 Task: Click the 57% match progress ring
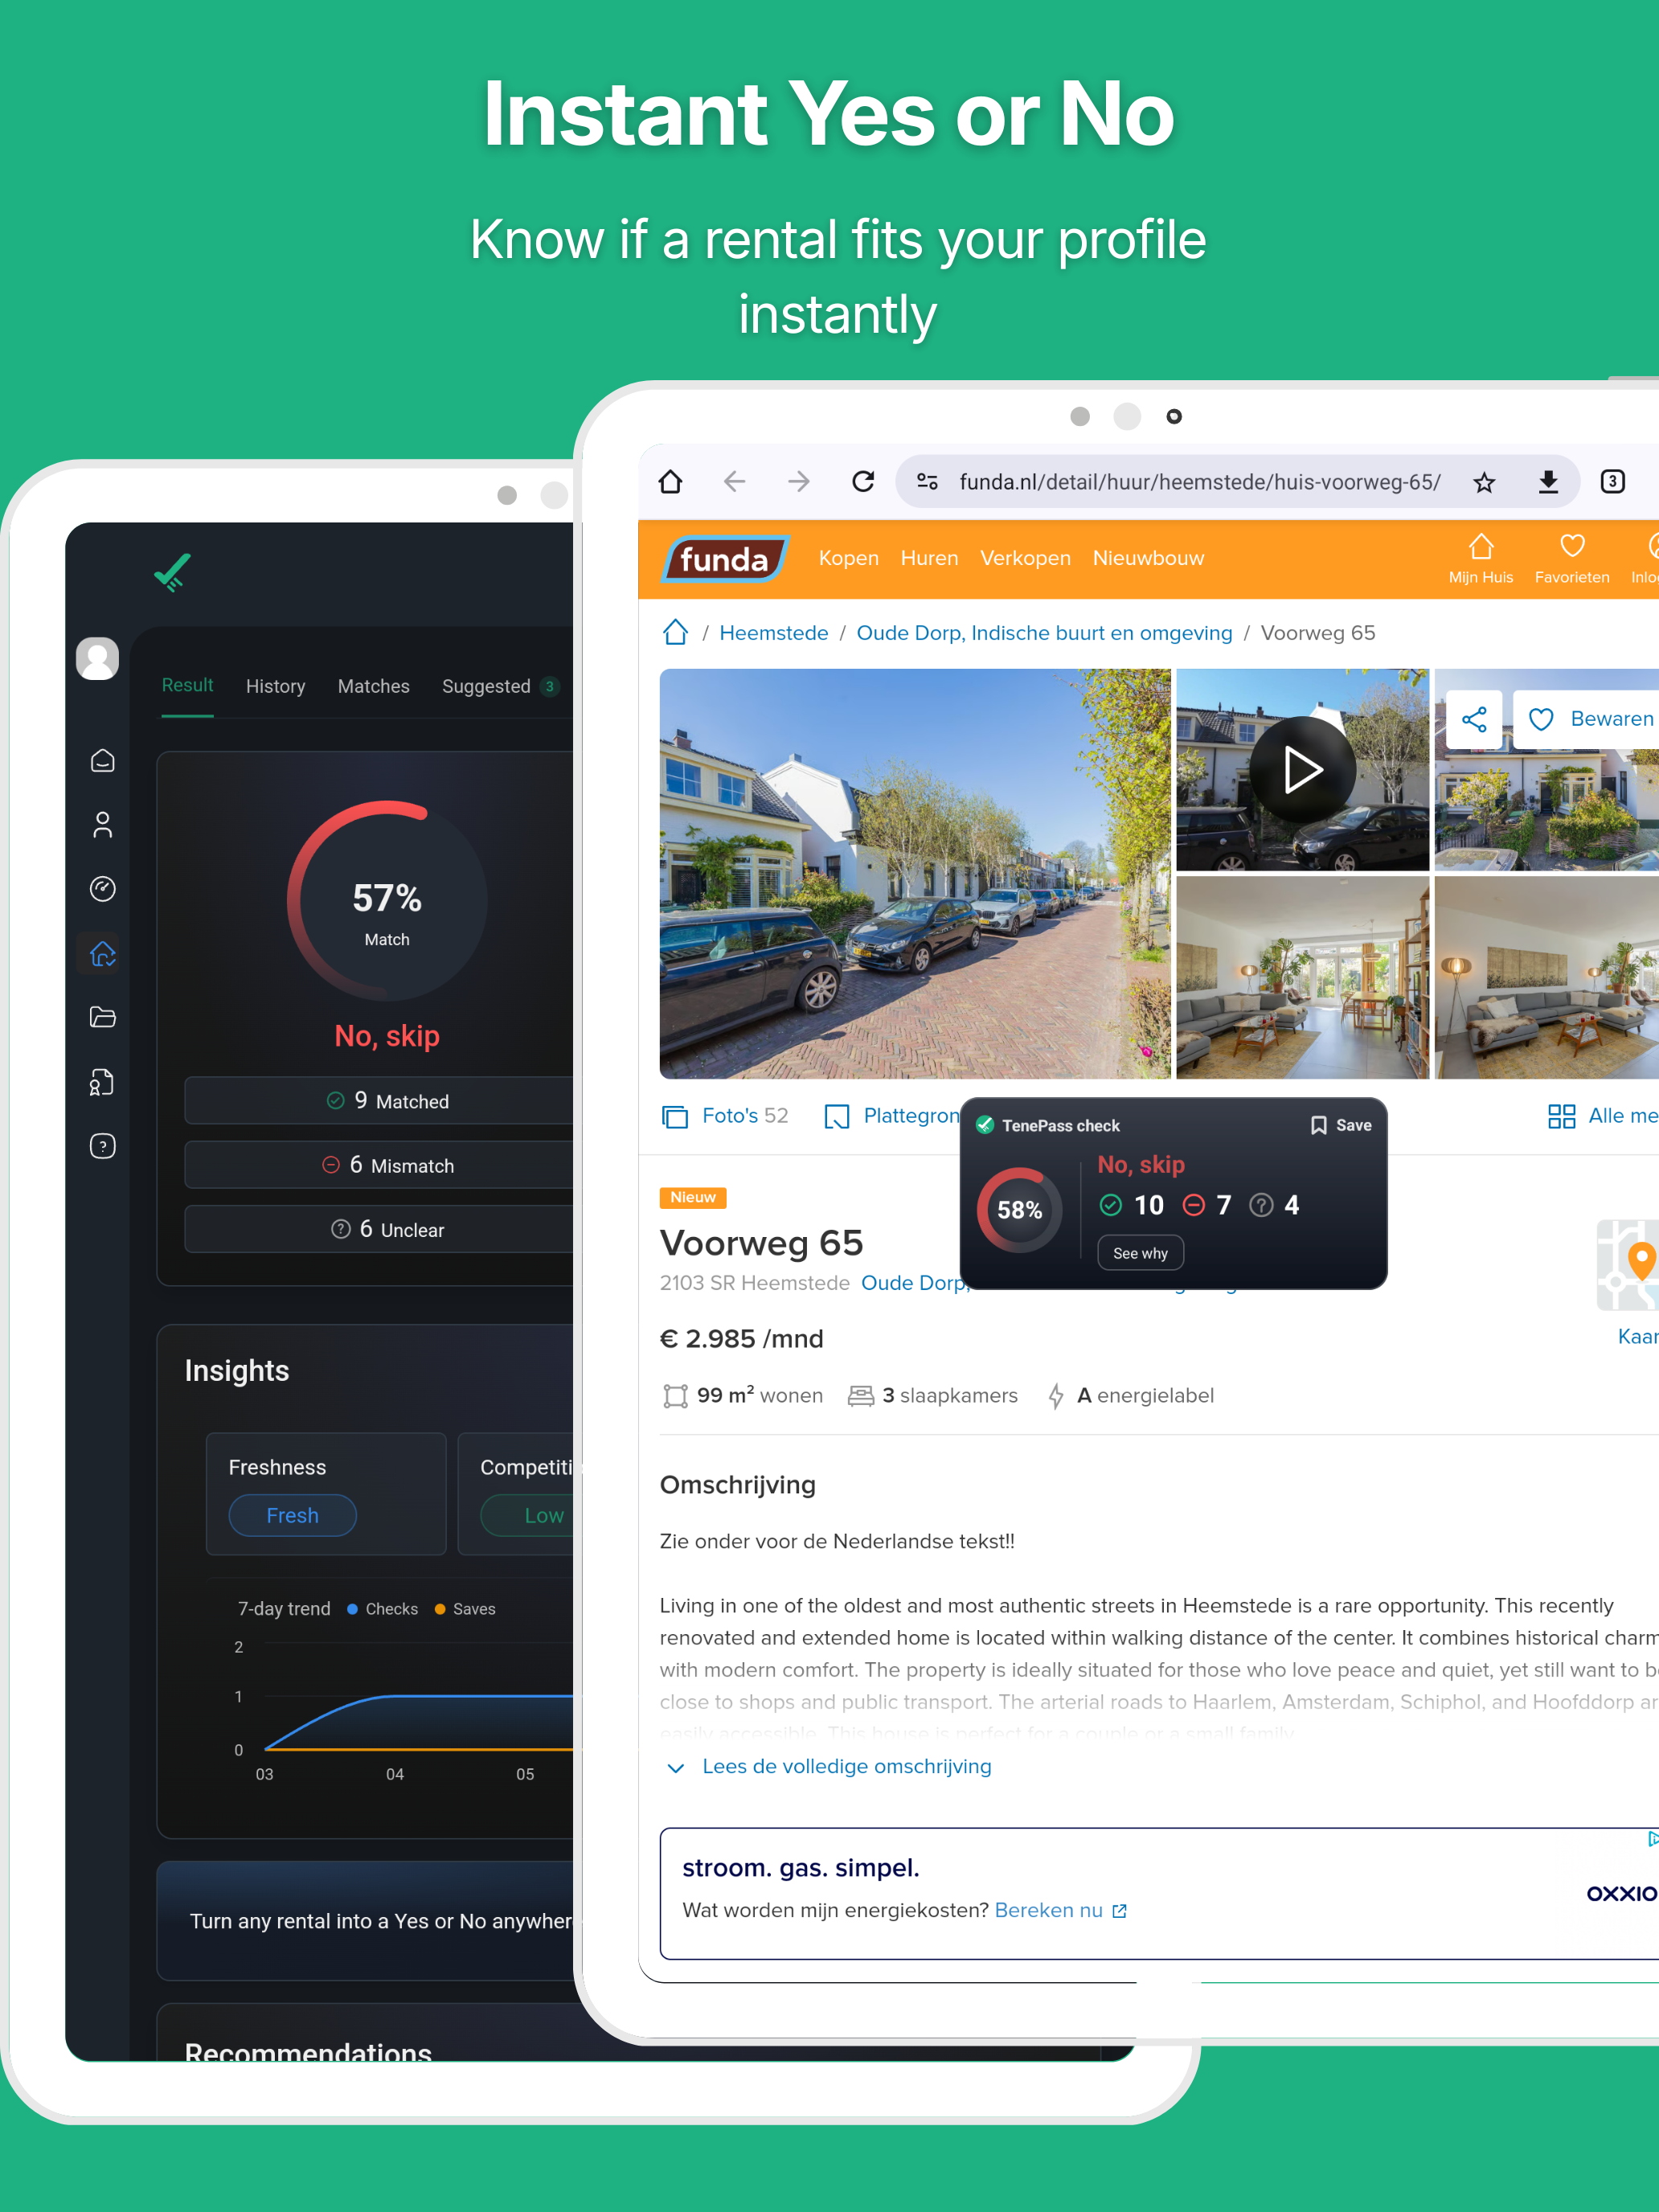[x=387, y=900]
